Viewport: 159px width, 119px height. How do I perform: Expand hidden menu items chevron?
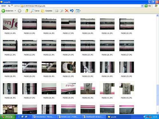[12, 5]
